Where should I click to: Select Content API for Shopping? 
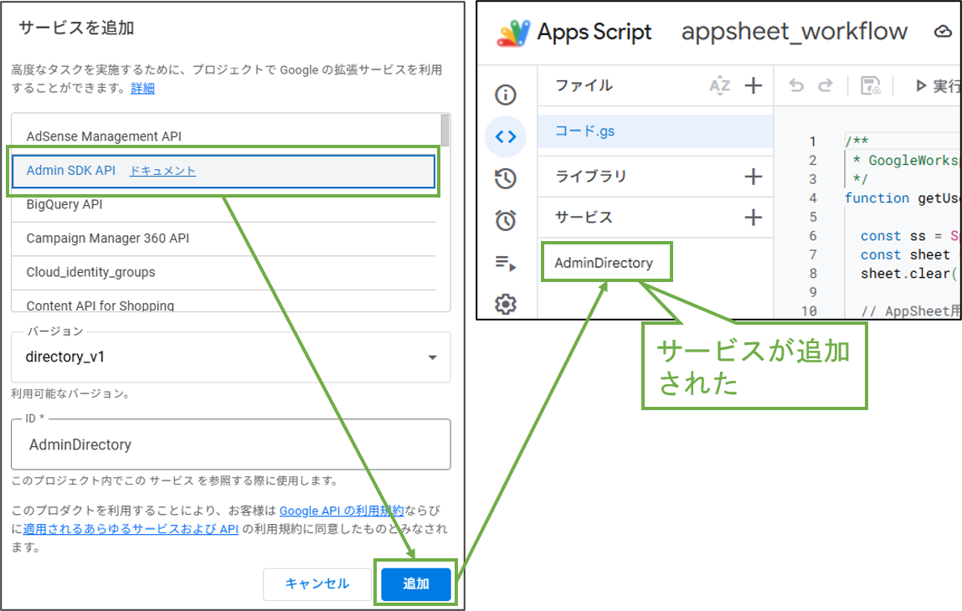(x=224, y=302)
